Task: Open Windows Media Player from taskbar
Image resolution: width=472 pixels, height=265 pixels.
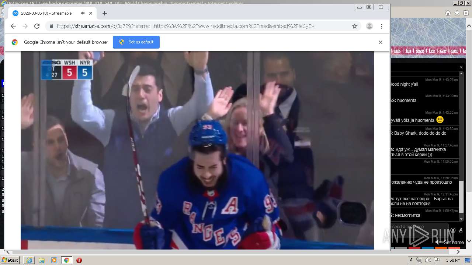Action: [x=54, y=260]
